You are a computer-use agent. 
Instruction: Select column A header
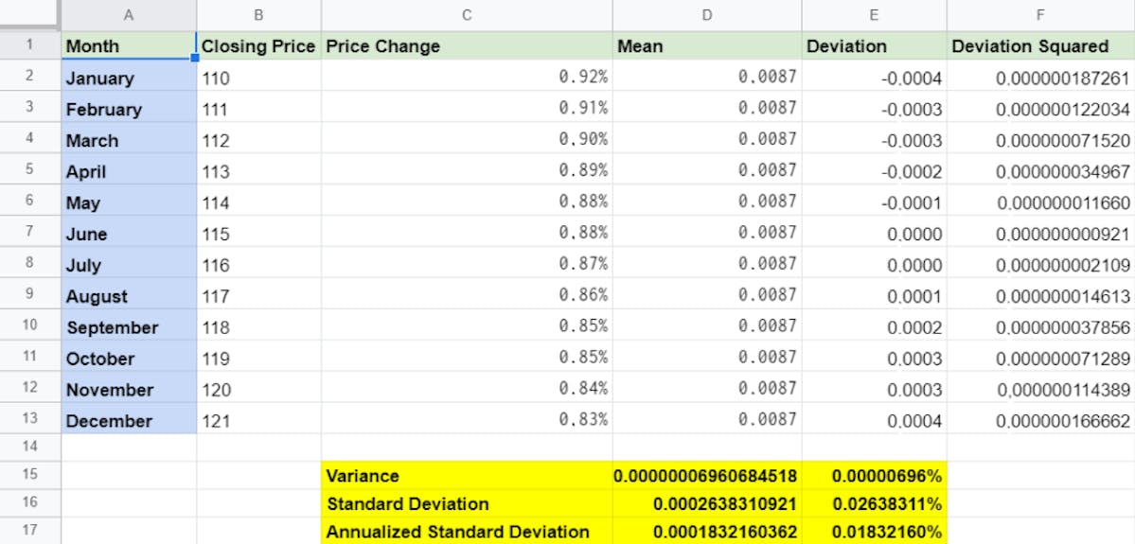coord(129,14)
